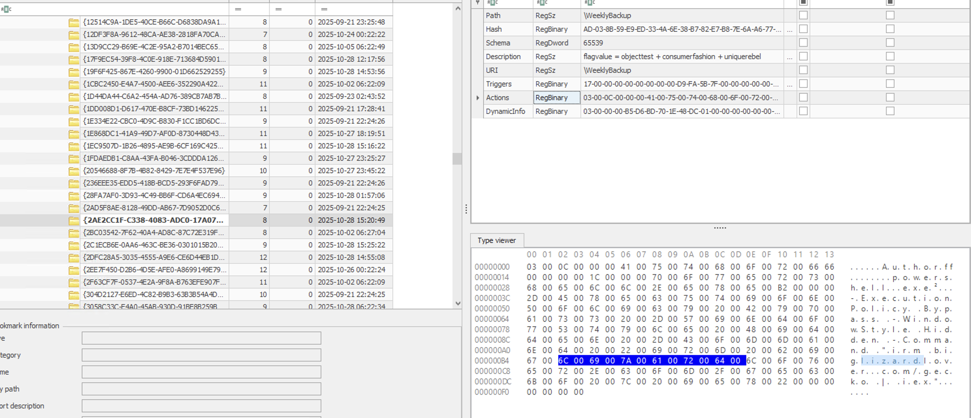Select the Type viewer tab

[496, 240]
